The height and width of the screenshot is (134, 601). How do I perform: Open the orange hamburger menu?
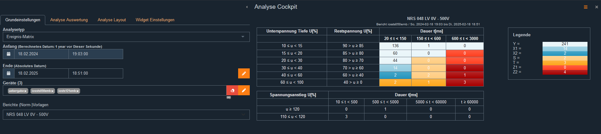pyautogui.click(x=586, y=7)
